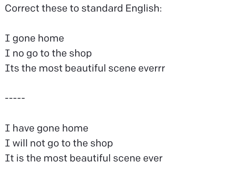This screenshot has height=173, width=252.
Task: Click the word 'have' in the corrected sentence
Action: 23,128
